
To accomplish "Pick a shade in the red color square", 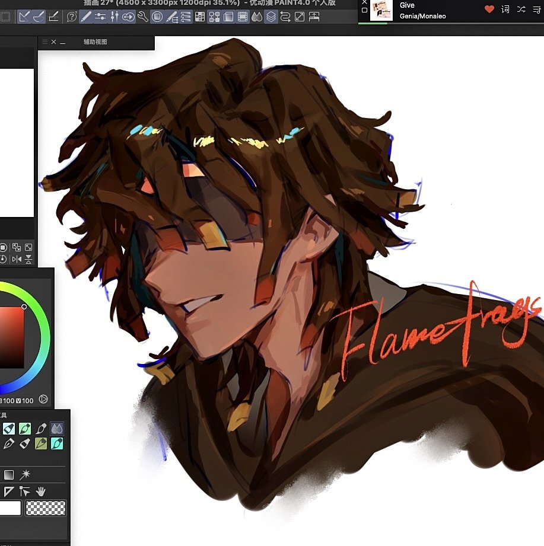I will (x=12, y=337).
